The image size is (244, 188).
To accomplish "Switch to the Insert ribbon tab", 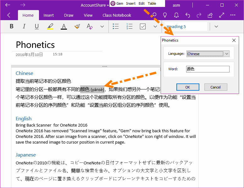I will [48, 15].
